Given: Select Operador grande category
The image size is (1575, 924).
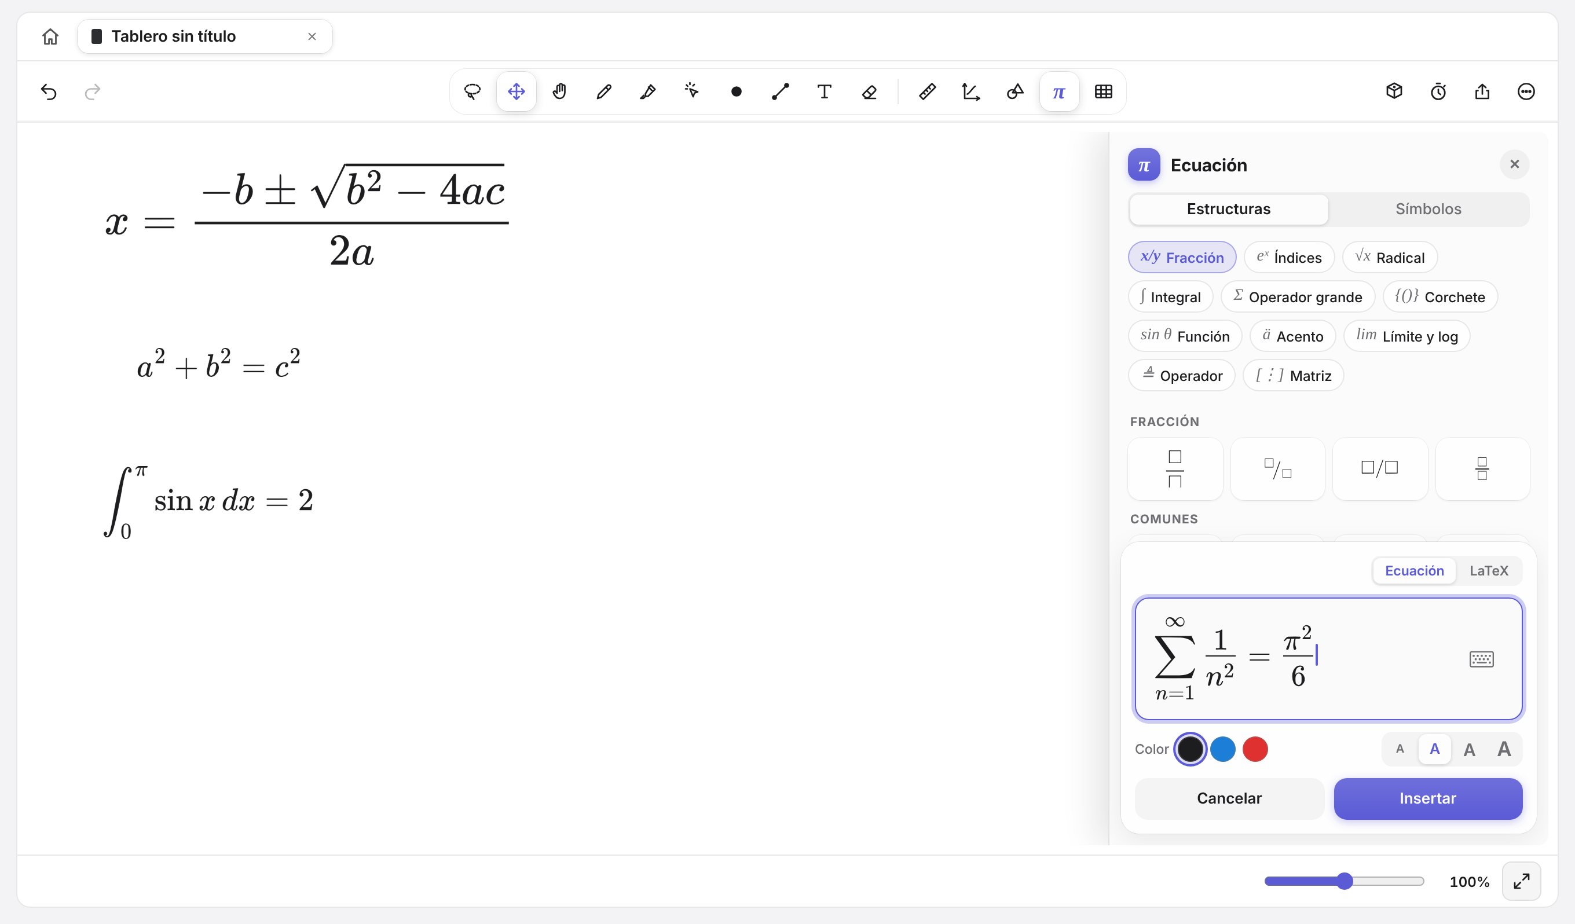Looking at the screenshot, I should coord(1298,297).
